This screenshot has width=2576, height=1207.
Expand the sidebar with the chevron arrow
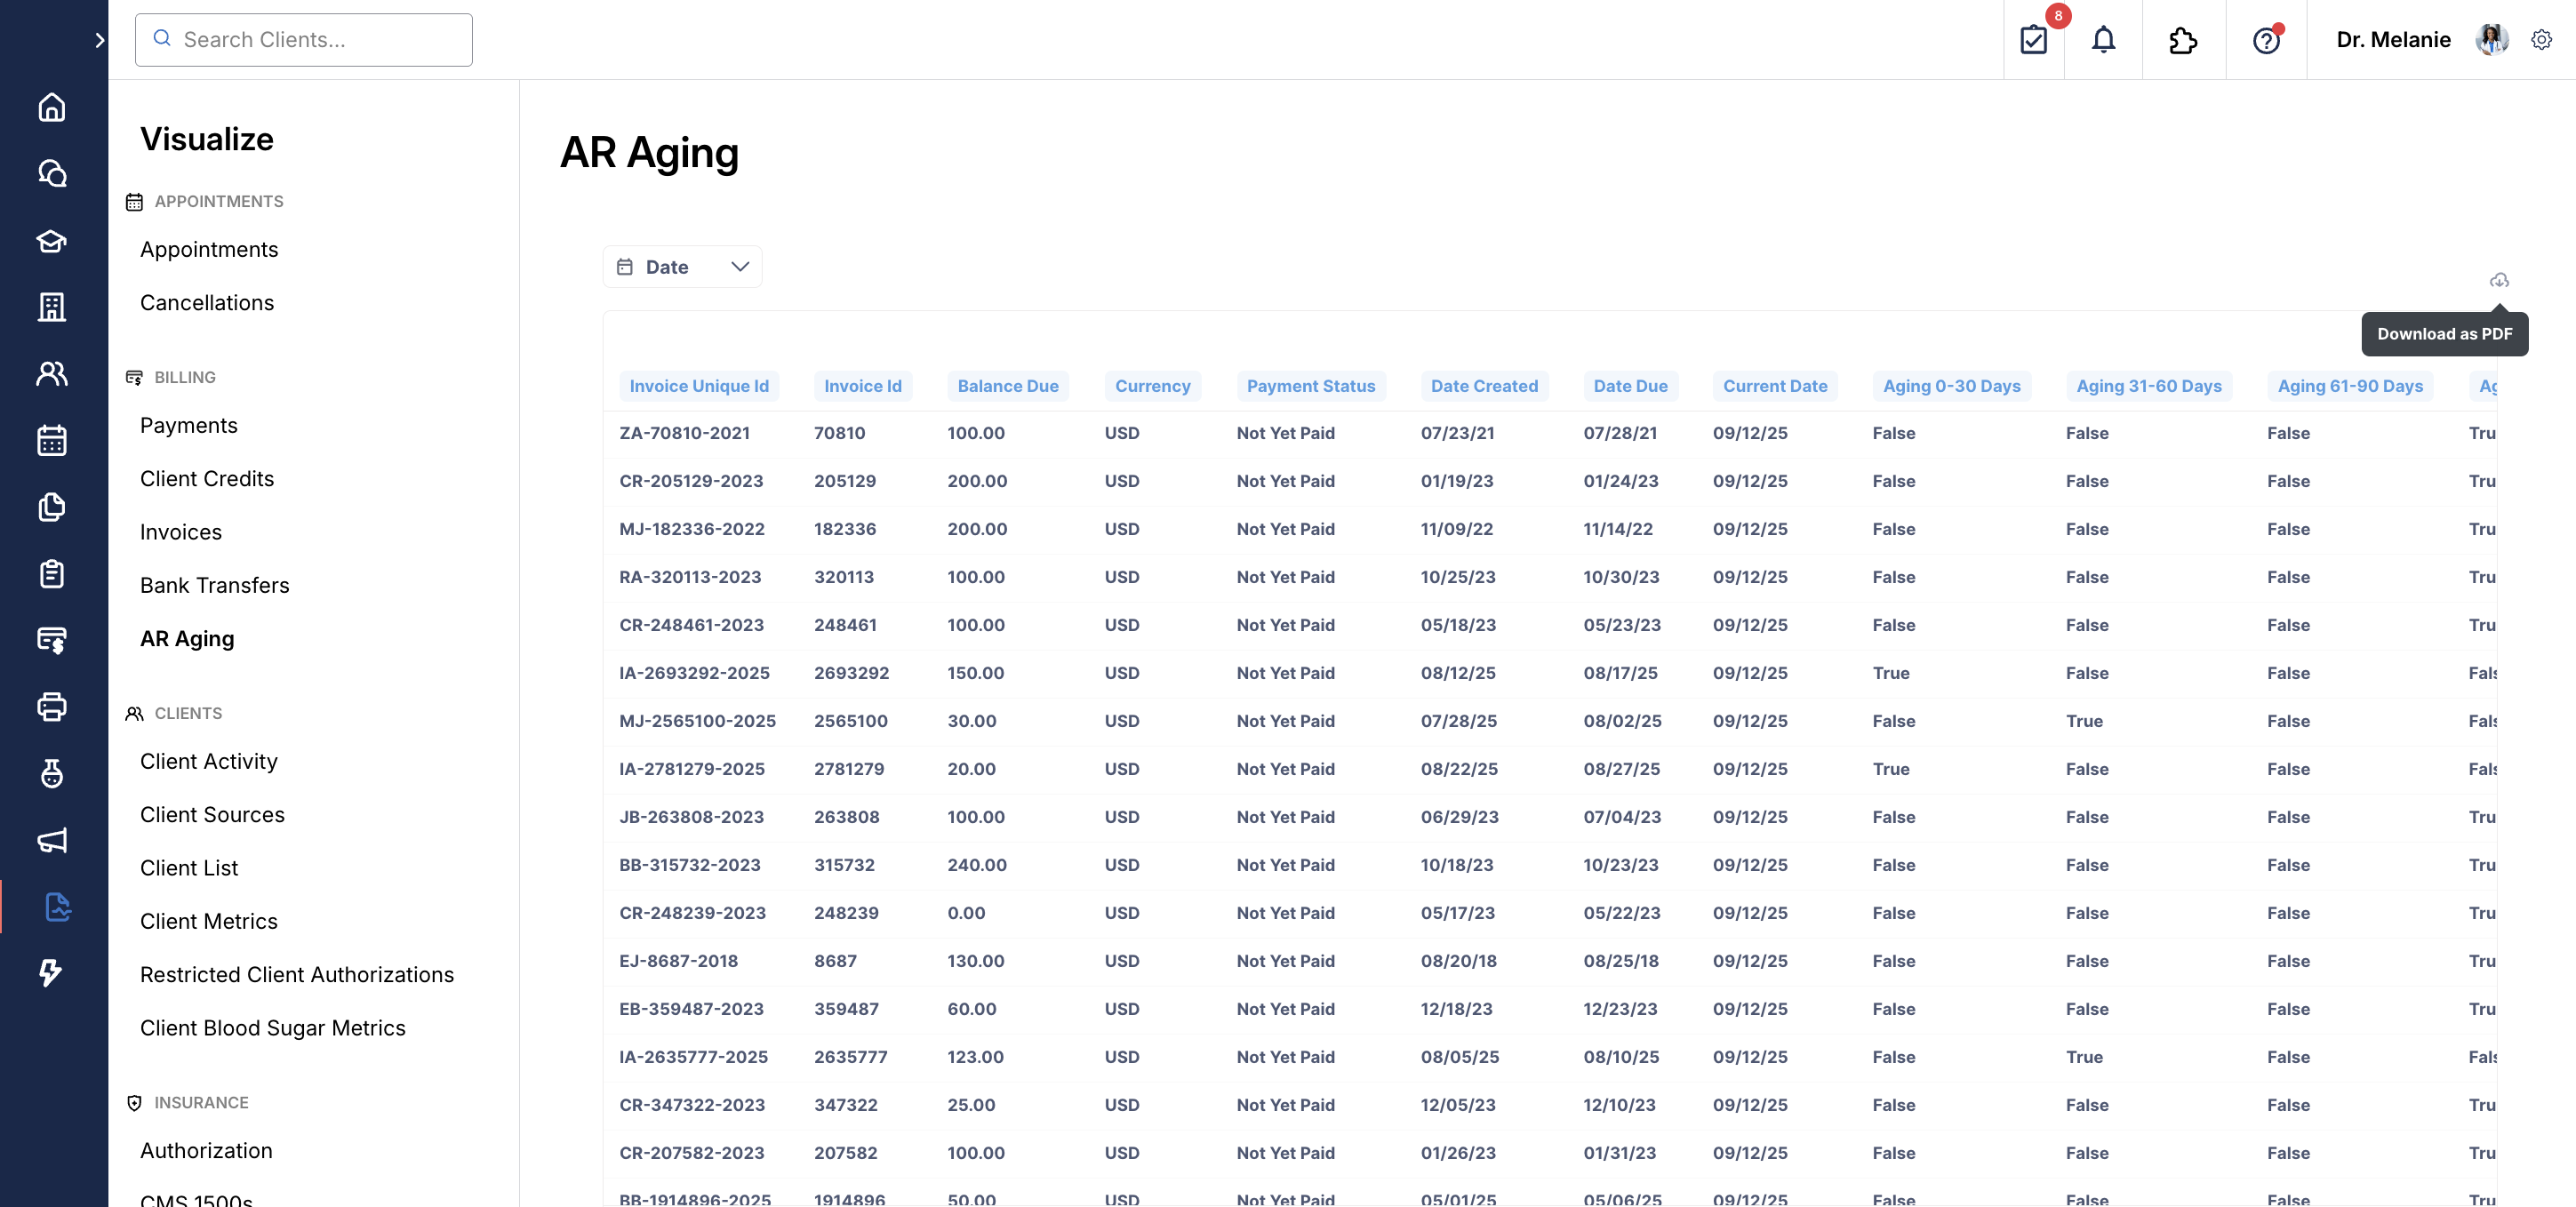(99, 40)
